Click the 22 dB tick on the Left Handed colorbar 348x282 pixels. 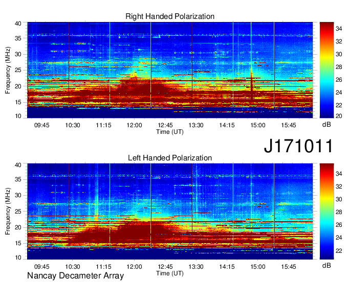(339, 251)
